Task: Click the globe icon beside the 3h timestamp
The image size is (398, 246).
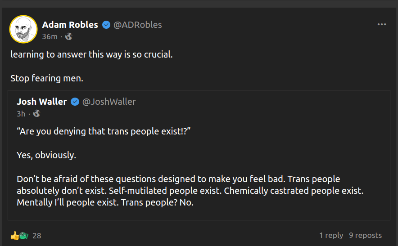Action: click(36, 114)
